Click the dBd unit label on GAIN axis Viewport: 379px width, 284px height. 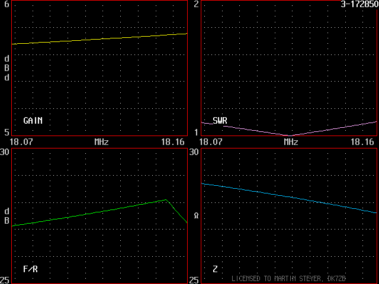[x=7, y=68]
